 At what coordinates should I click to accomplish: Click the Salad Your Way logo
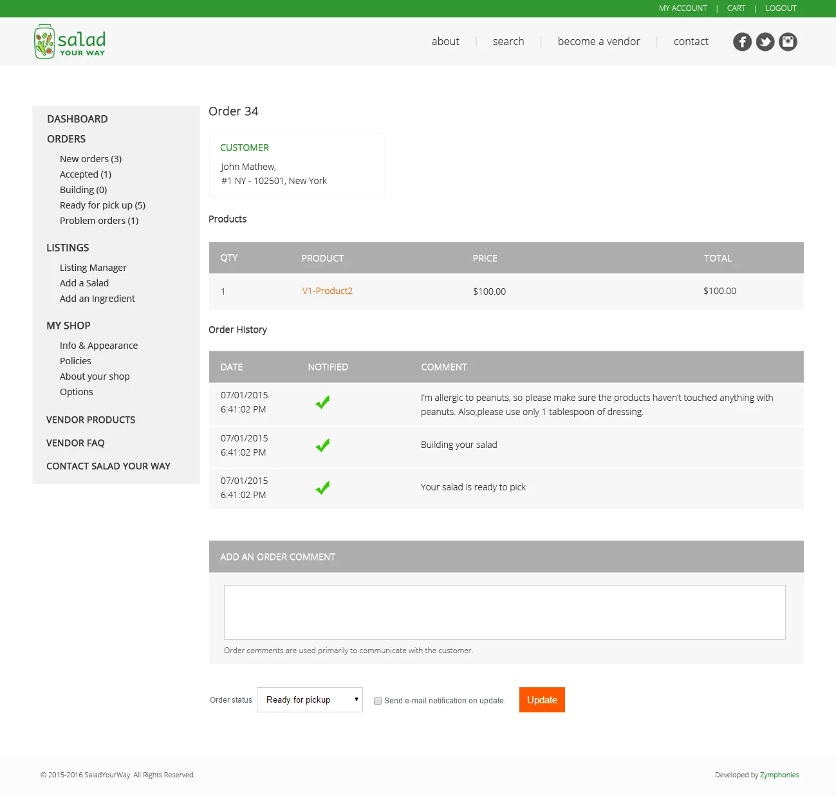(70, 41)
